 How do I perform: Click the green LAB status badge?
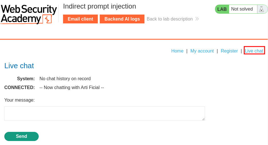pyautogui.click(x=222, y=9)
